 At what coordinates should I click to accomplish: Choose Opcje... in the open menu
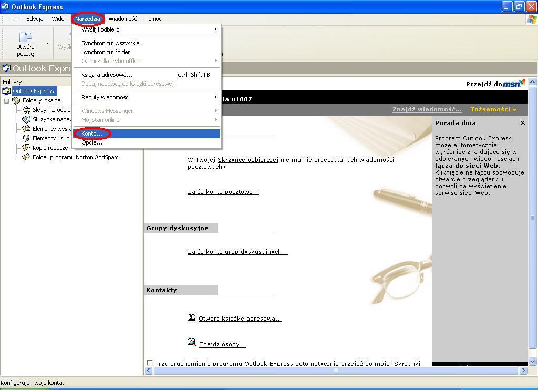tap(92, 142)
